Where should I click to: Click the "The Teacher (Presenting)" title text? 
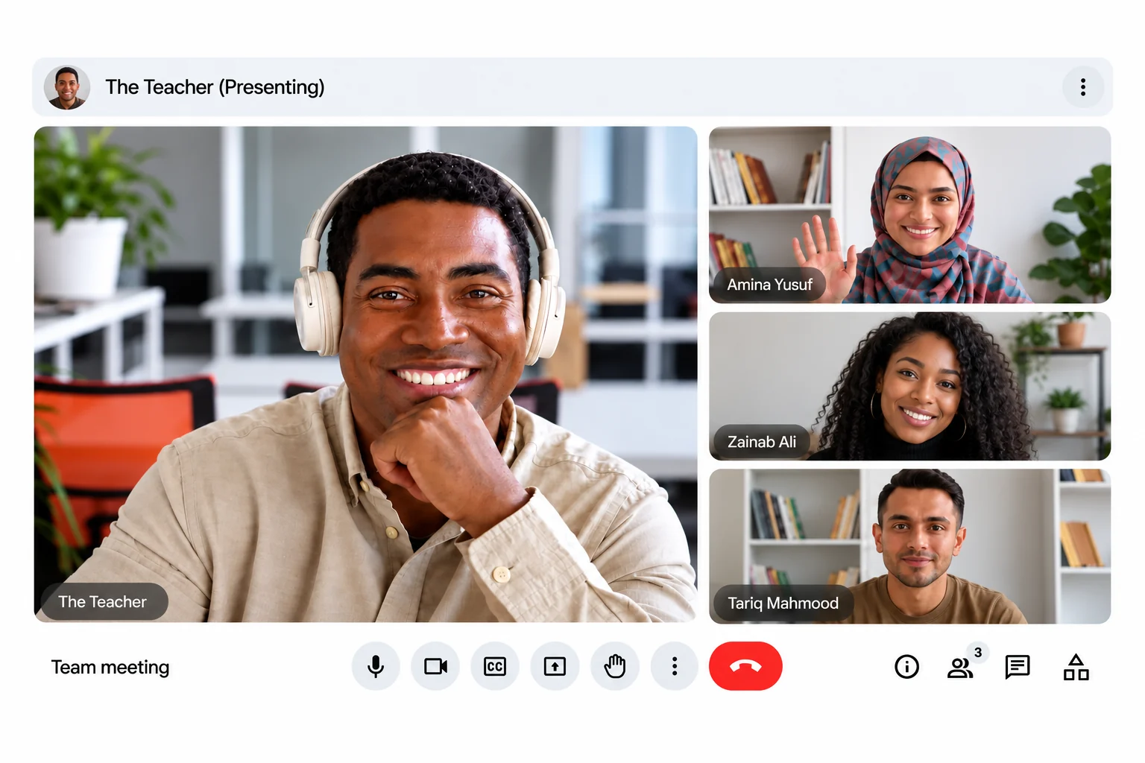point(215,87)
